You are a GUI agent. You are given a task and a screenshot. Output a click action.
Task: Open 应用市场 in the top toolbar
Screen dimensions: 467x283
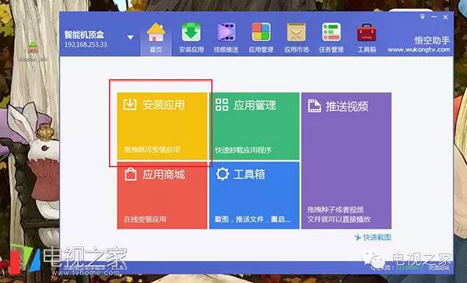[297, 38]
